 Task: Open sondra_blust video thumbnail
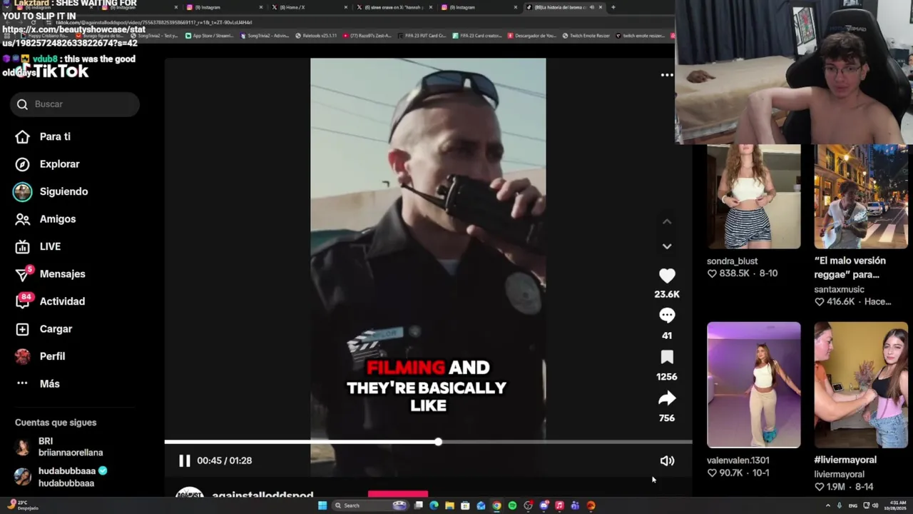[754, 196]
